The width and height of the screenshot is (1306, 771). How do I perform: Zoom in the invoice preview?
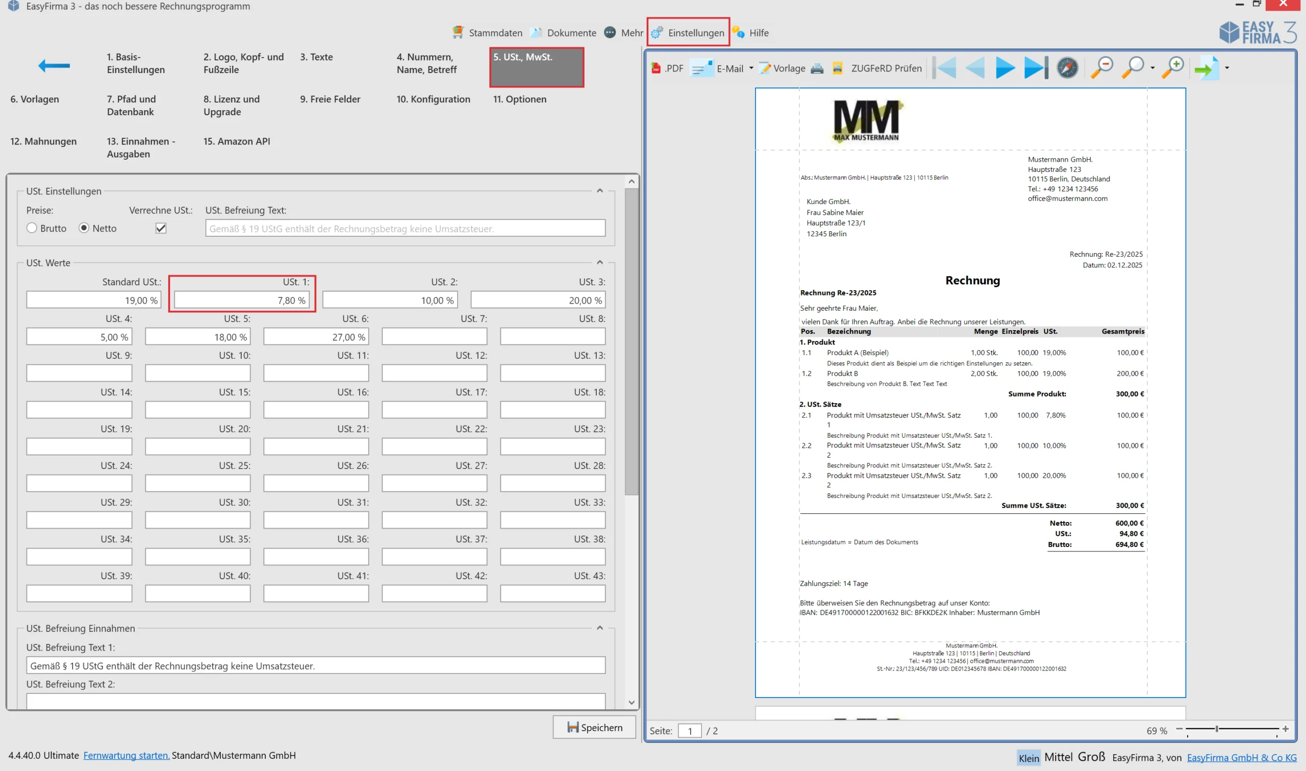[1172, 67]
